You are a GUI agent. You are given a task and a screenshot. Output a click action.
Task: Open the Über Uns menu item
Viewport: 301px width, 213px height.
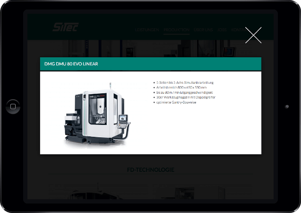point(203,30)
